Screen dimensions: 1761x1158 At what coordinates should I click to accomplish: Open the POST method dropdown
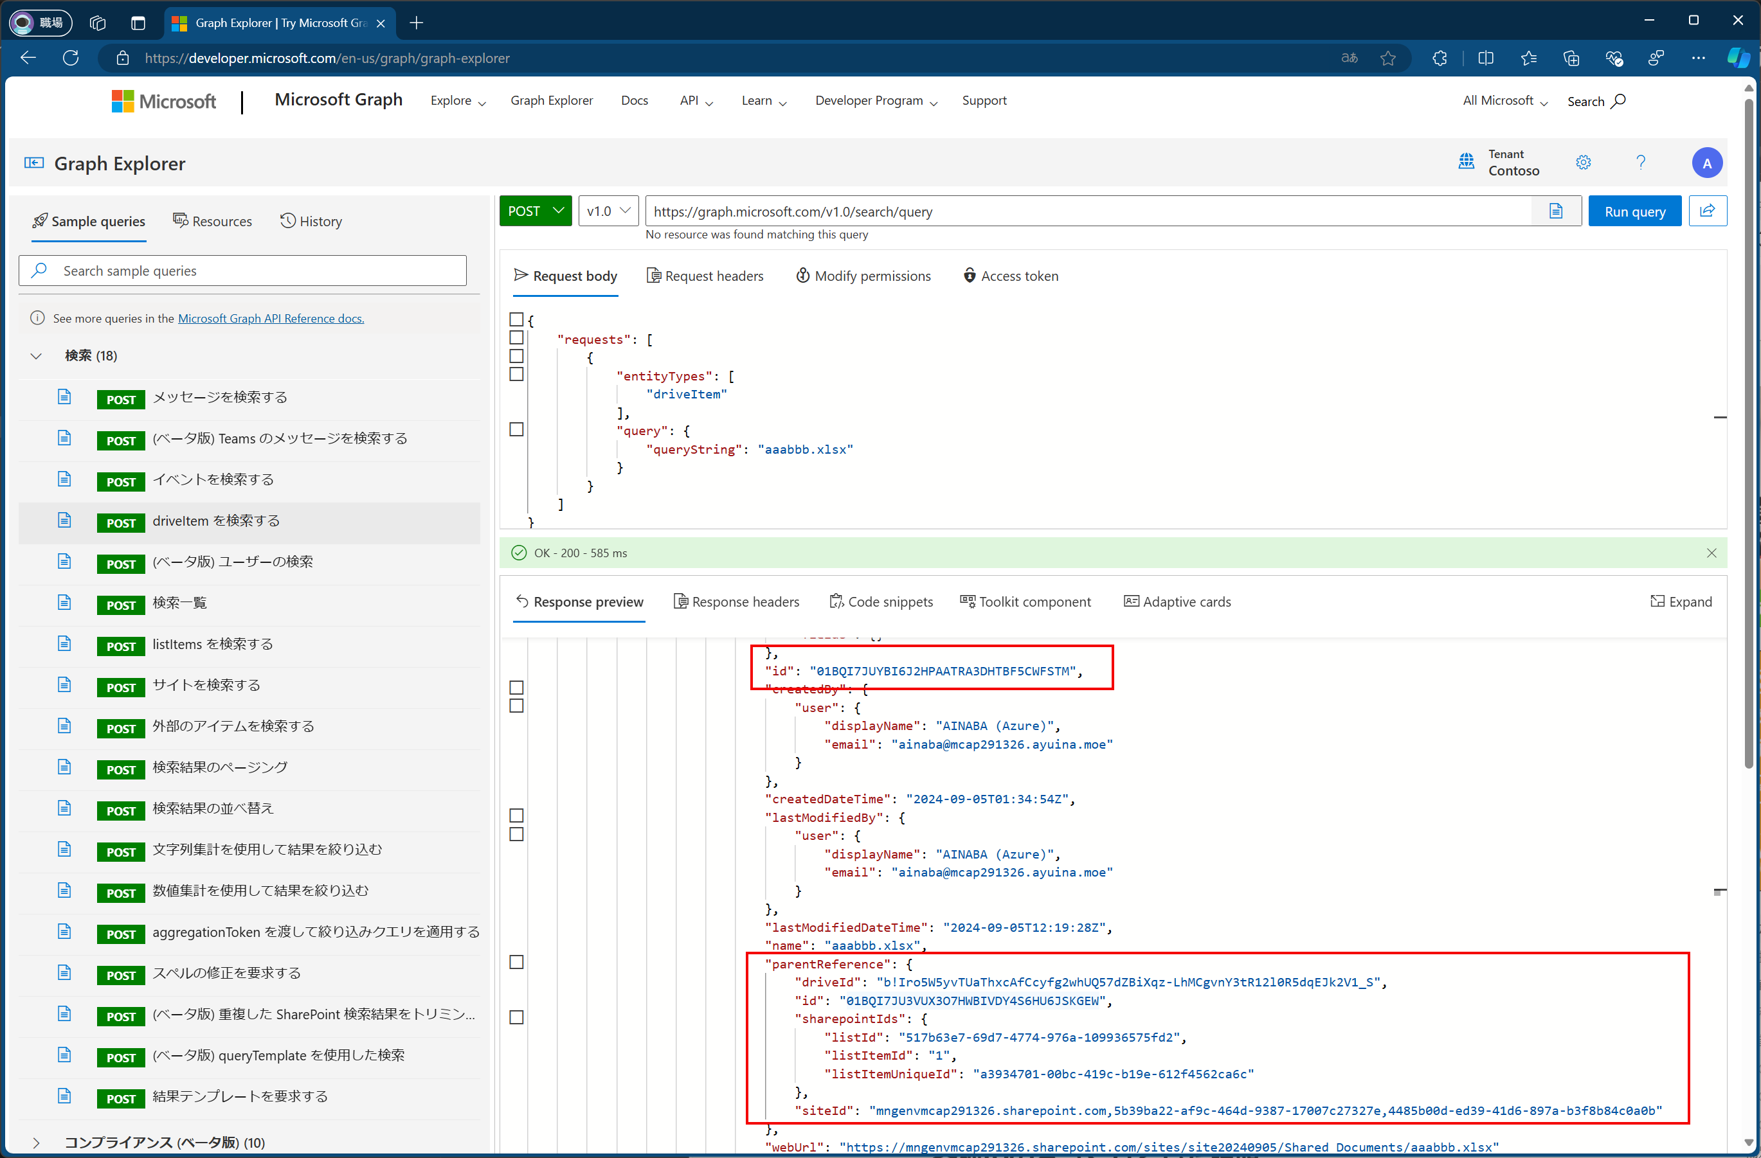click(536, 211)
